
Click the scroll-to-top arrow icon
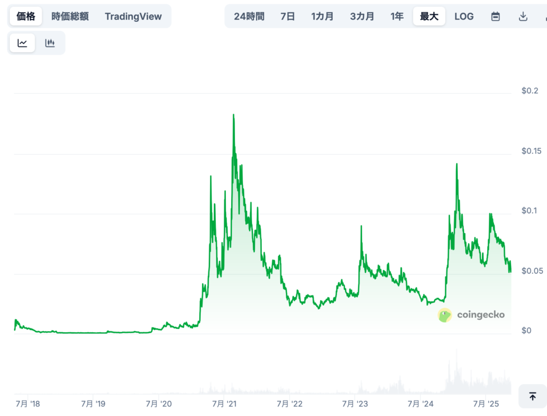(x=533, y=397)
